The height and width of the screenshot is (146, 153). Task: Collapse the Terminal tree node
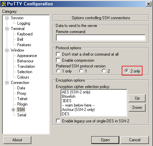(7, 29)
